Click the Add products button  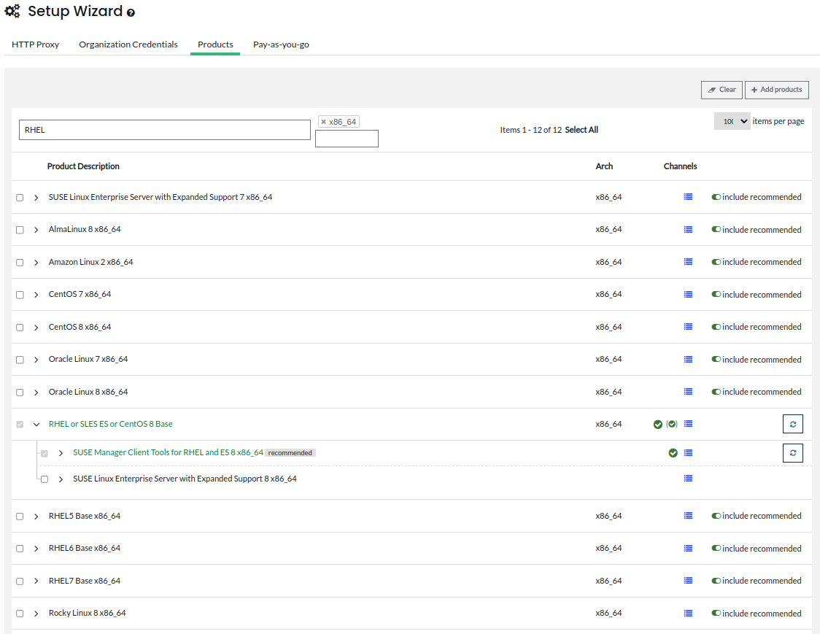[777, 90]
